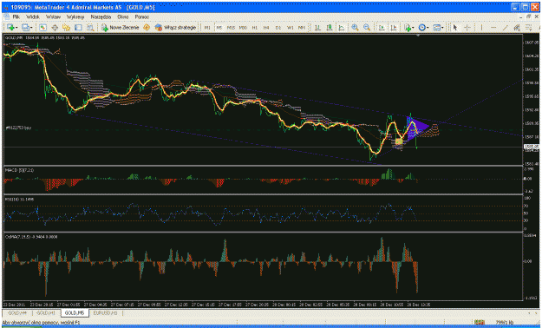
Task: Open the Templates dropdown arrow
Action: (x=442, y=28)
